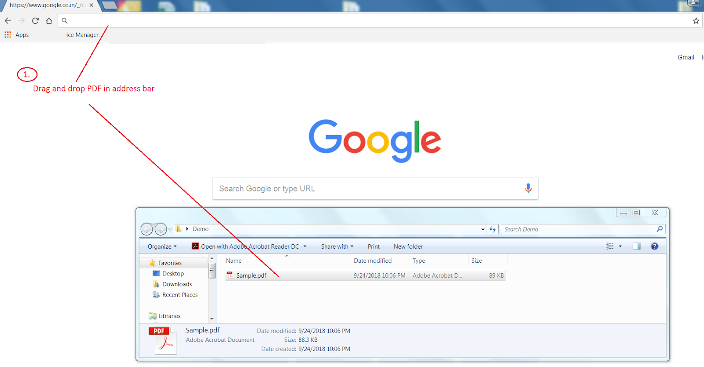Bookmark this page with the star icon

(x=696, y=21)
